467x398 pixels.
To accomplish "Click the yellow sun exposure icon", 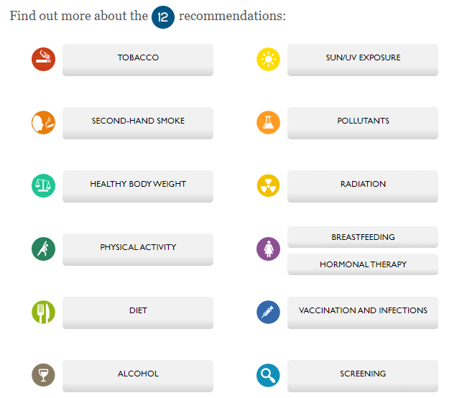I will (x=268, y=60).
